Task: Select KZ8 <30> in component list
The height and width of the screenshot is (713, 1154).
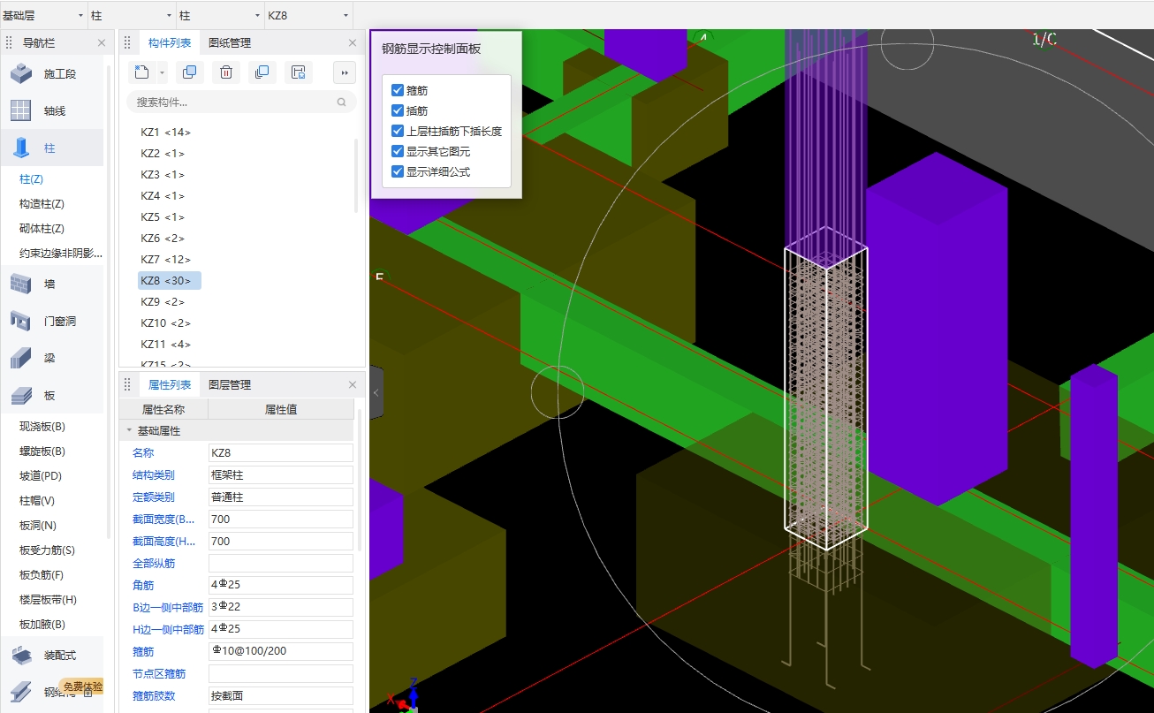Action: 170,281
